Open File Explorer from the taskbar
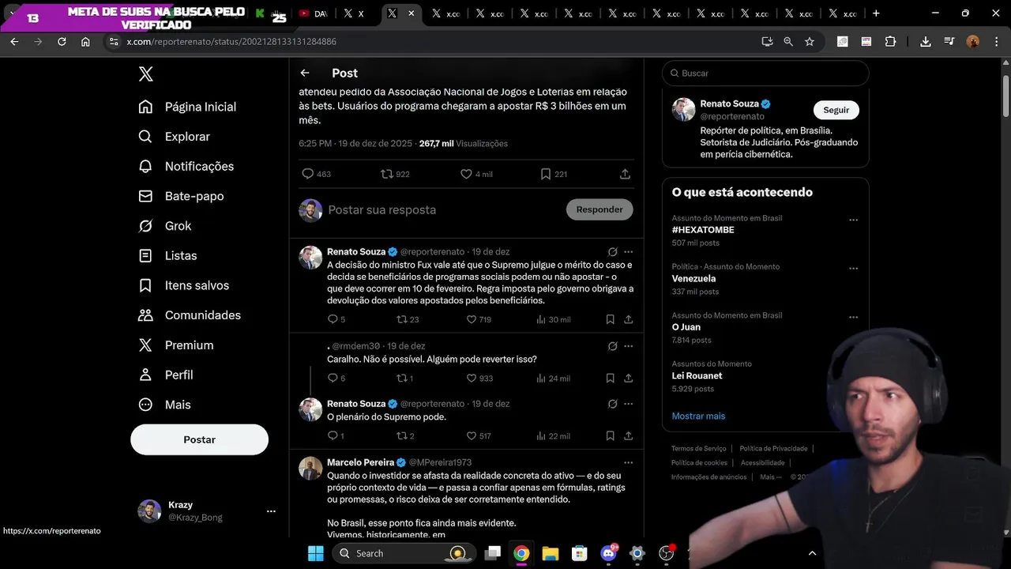This screenshot has height=569, width=1011. click(551, 553)
